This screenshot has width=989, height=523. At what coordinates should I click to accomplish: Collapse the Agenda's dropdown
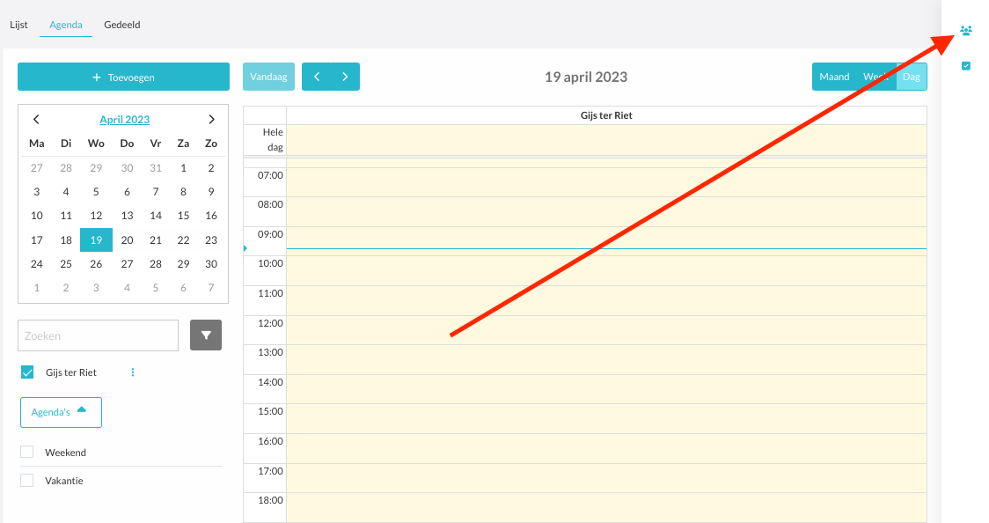62,412
